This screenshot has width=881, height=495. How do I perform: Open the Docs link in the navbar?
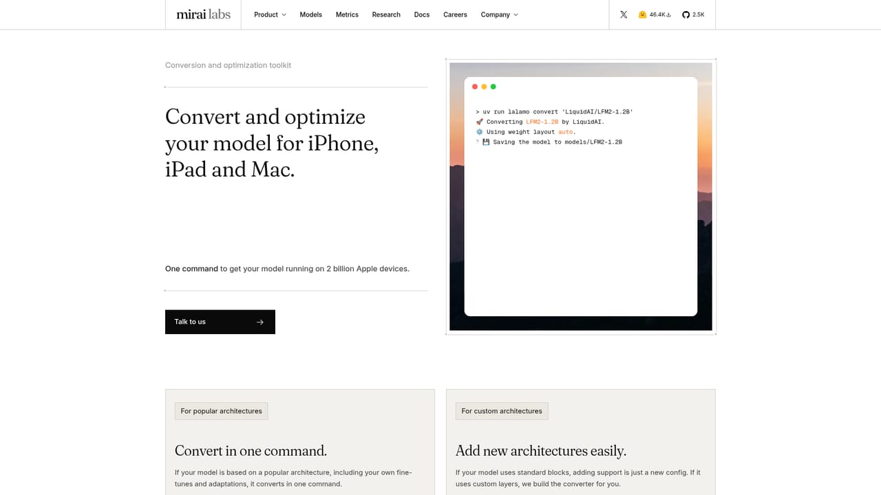[422, 14]
